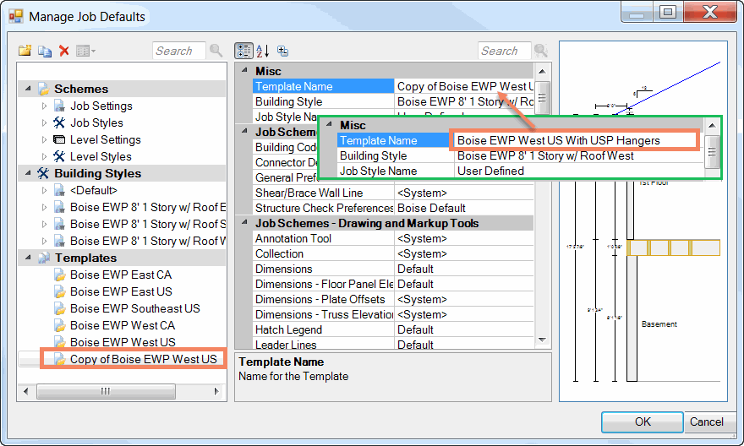This screenshot has width=744, height=446.
Task: Select the <Default> building style
Action: 94,191
